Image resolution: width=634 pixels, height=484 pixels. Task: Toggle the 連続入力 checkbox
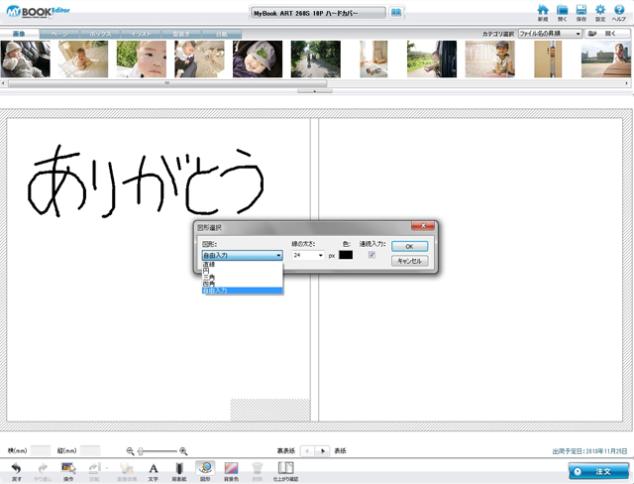371,255
